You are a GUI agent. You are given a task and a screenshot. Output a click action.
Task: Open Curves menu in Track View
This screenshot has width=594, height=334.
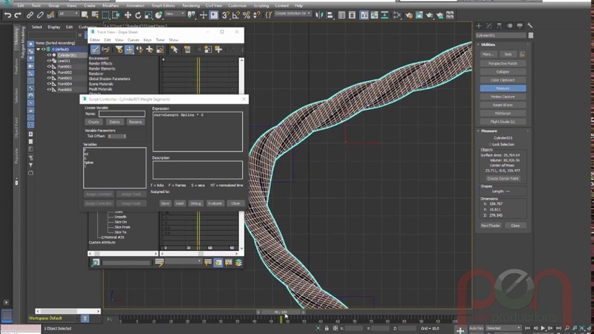click(x=133, y=40)
